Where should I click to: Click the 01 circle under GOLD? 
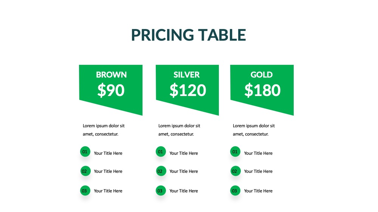(235, 151)
